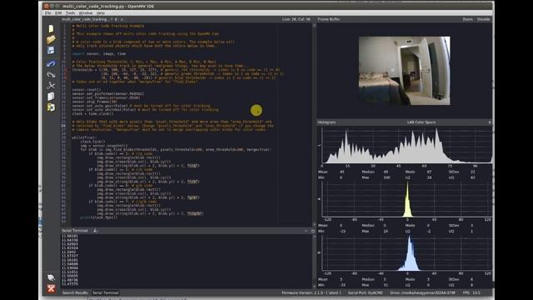
Task: Click the 'sensor.reset()' code line
Action: [87, 90]
